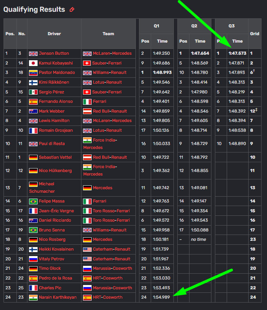The height and width of the screenshot is (310, 267).
Task: Click the India flag in di Resta's Force India cell
Action: coord(87,140)
